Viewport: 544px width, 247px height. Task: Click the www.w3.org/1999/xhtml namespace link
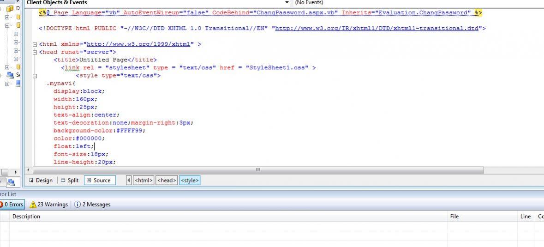pyautogui.click(x=138, y=44)
